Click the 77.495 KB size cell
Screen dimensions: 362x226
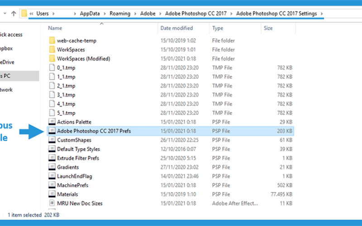point(281,194)
